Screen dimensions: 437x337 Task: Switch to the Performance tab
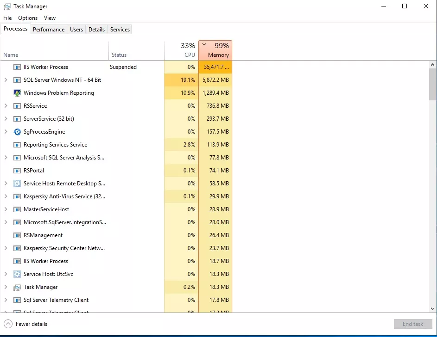(49, 30)
